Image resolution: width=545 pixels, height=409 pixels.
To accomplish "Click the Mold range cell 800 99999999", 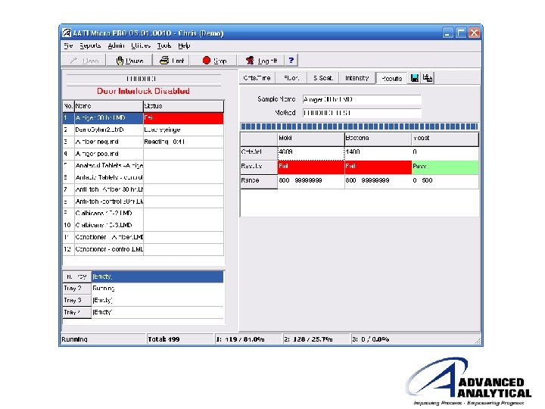I will 311,181.
